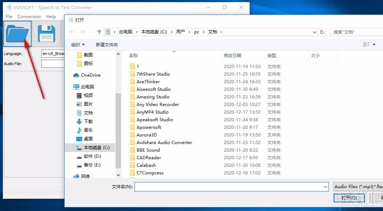Open the File menu in VOVSOFT
Image resolution: width=383 pixels, height=211 pixels.
(9, 17)
